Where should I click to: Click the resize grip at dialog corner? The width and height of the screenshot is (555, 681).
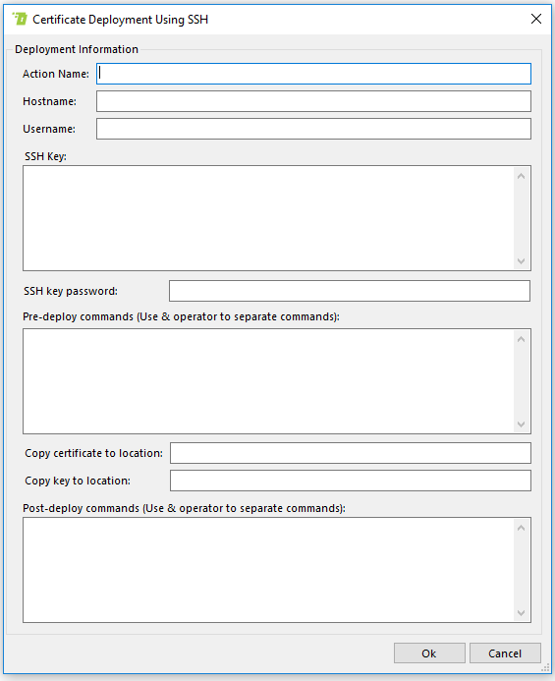[x=545, y=668]
